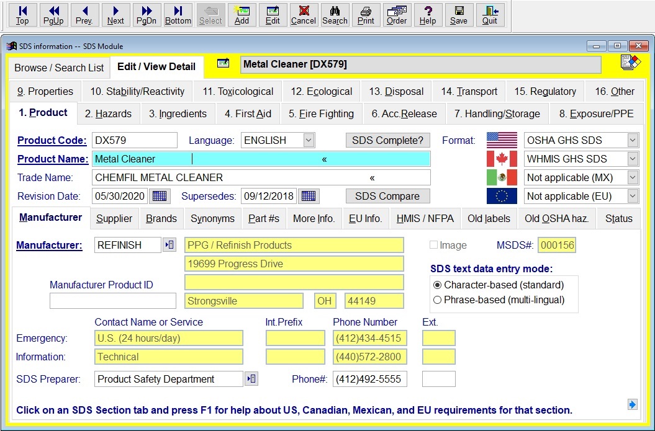Open the 5. Fire Fighting tab

[321, 113]
